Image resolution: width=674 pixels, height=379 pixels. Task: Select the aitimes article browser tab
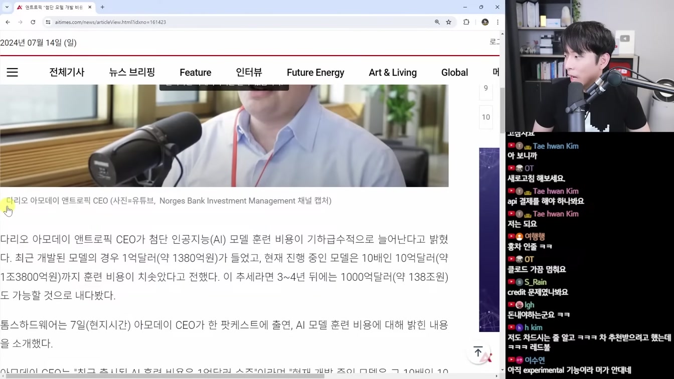pyautogui.click(x=54, y=8)
